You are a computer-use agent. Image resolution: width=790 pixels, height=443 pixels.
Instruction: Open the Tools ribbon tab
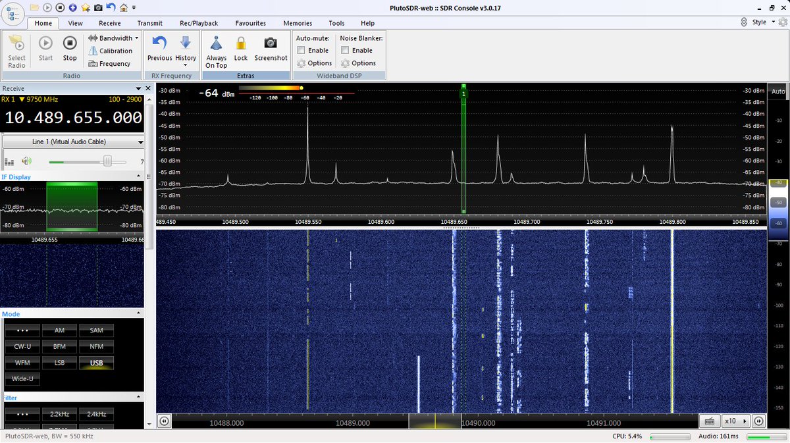coord(336,23)
